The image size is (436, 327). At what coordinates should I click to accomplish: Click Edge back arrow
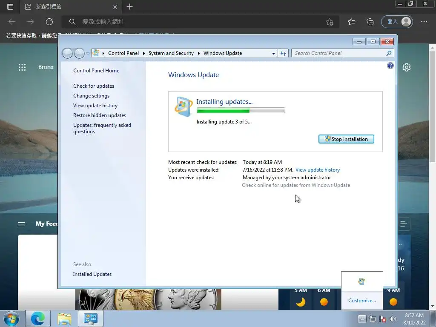12,22
